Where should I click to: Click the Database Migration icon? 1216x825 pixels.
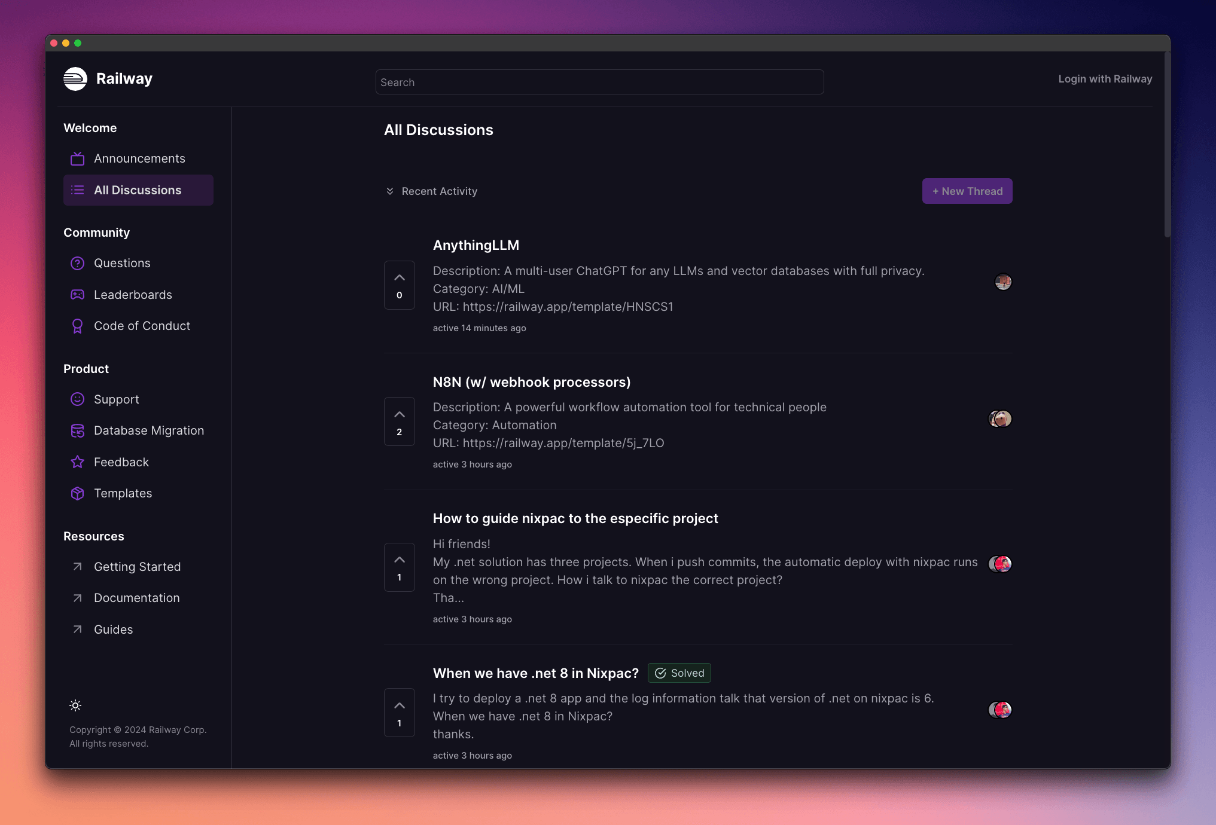[x=77, y=430]
